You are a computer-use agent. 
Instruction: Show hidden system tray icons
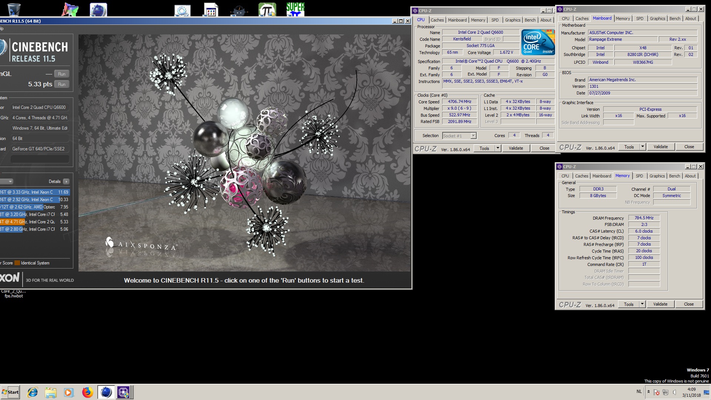648,392
